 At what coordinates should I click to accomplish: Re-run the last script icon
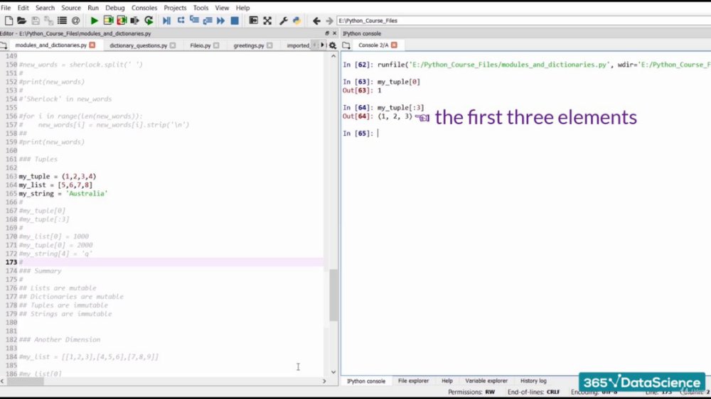click(149, 21)
